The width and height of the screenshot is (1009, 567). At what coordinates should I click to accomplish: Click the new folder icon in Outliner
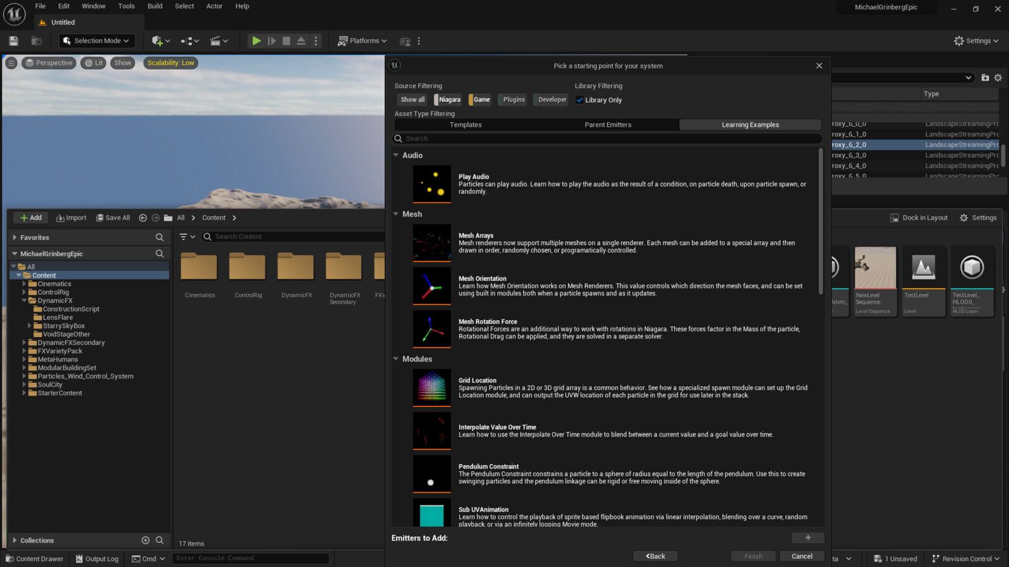(x=985, y=77)
